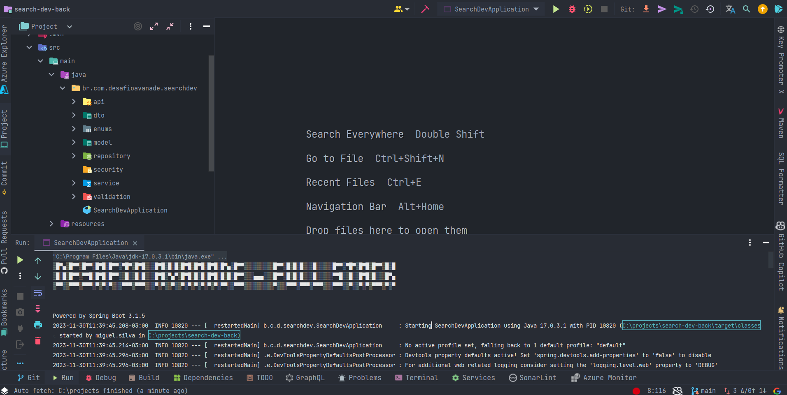The image size is (787, 395).
Task: Go down the stack trace with the down arrow
Action: coord(38,276)
